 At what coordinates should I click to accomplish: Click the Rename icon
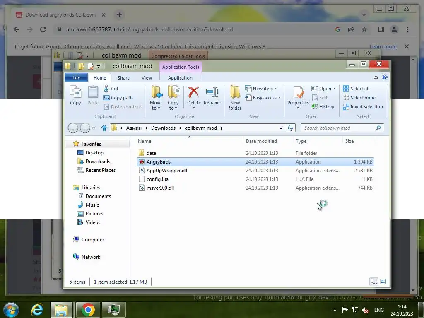tap(212, 92)
